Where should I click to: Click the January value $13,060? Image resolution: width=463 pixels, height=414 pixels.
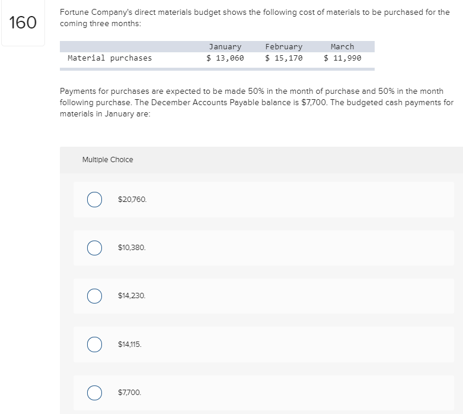point(225,58)
